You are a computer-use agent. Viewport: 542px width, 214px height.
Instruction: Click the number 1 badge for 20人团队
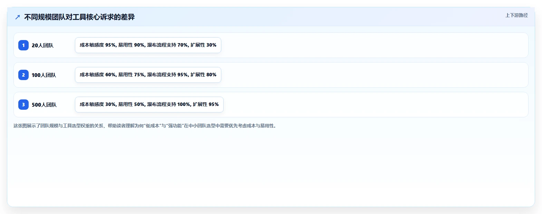coord(23,45)
